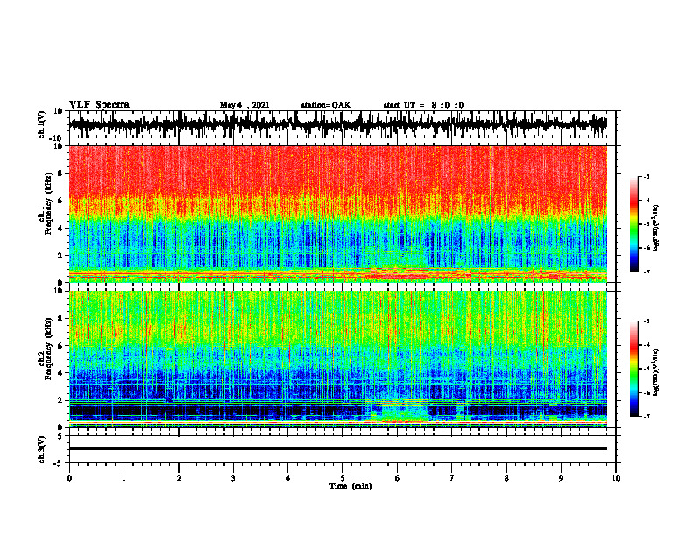Click the log(PSD) unit label beside ch.1 colorbar

click(x=656, y=229)
